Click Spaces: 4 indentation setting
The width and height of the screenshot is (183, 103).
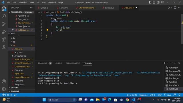[x=144, y=95]
